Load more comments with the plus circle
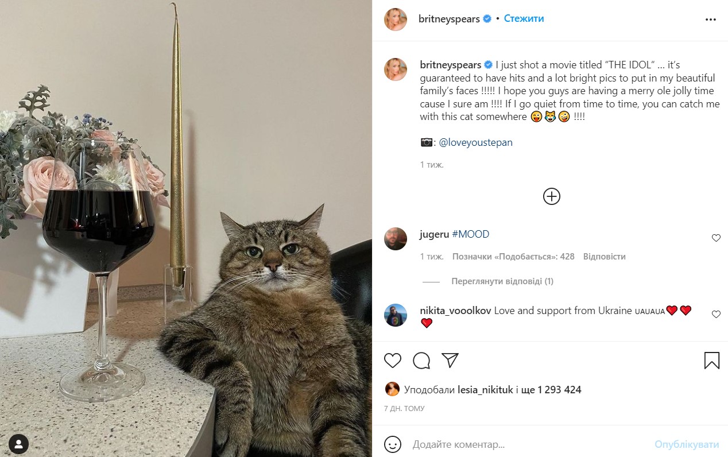 [x=552, y=196]
